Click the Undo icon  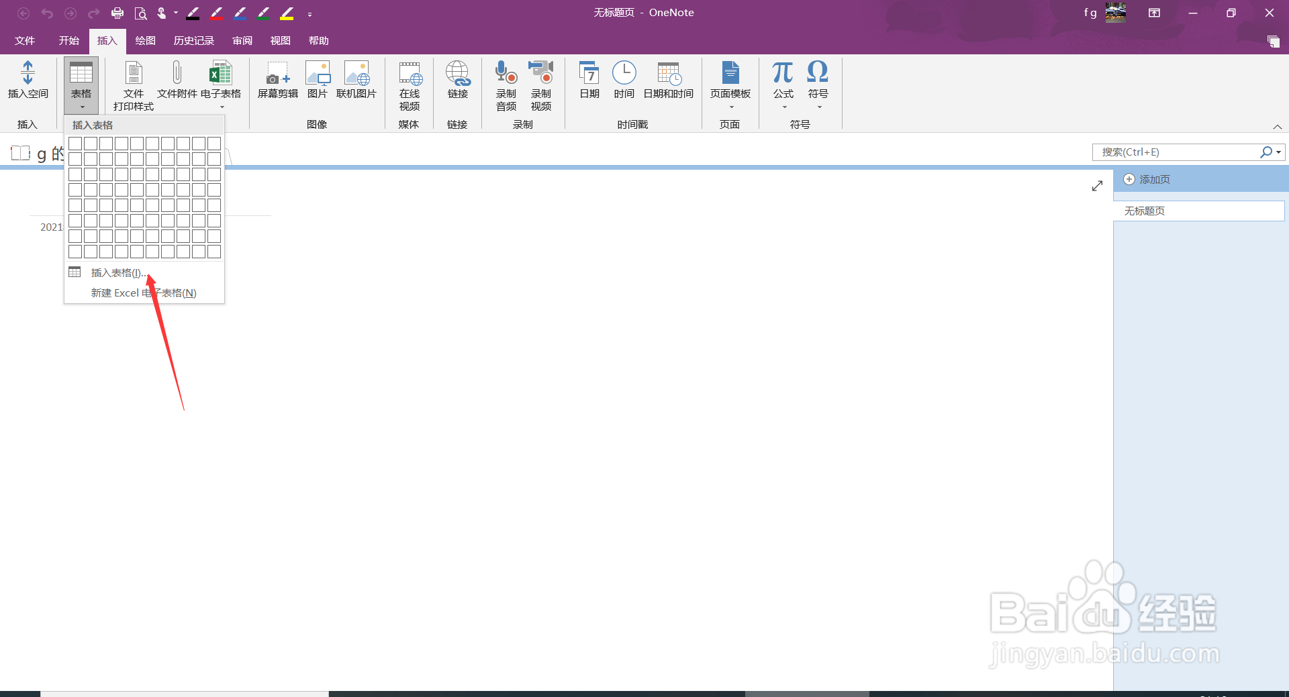[x=47, y=13]
